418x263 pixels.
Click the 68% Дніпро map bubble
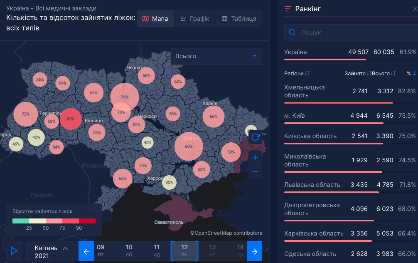(189, 146)
